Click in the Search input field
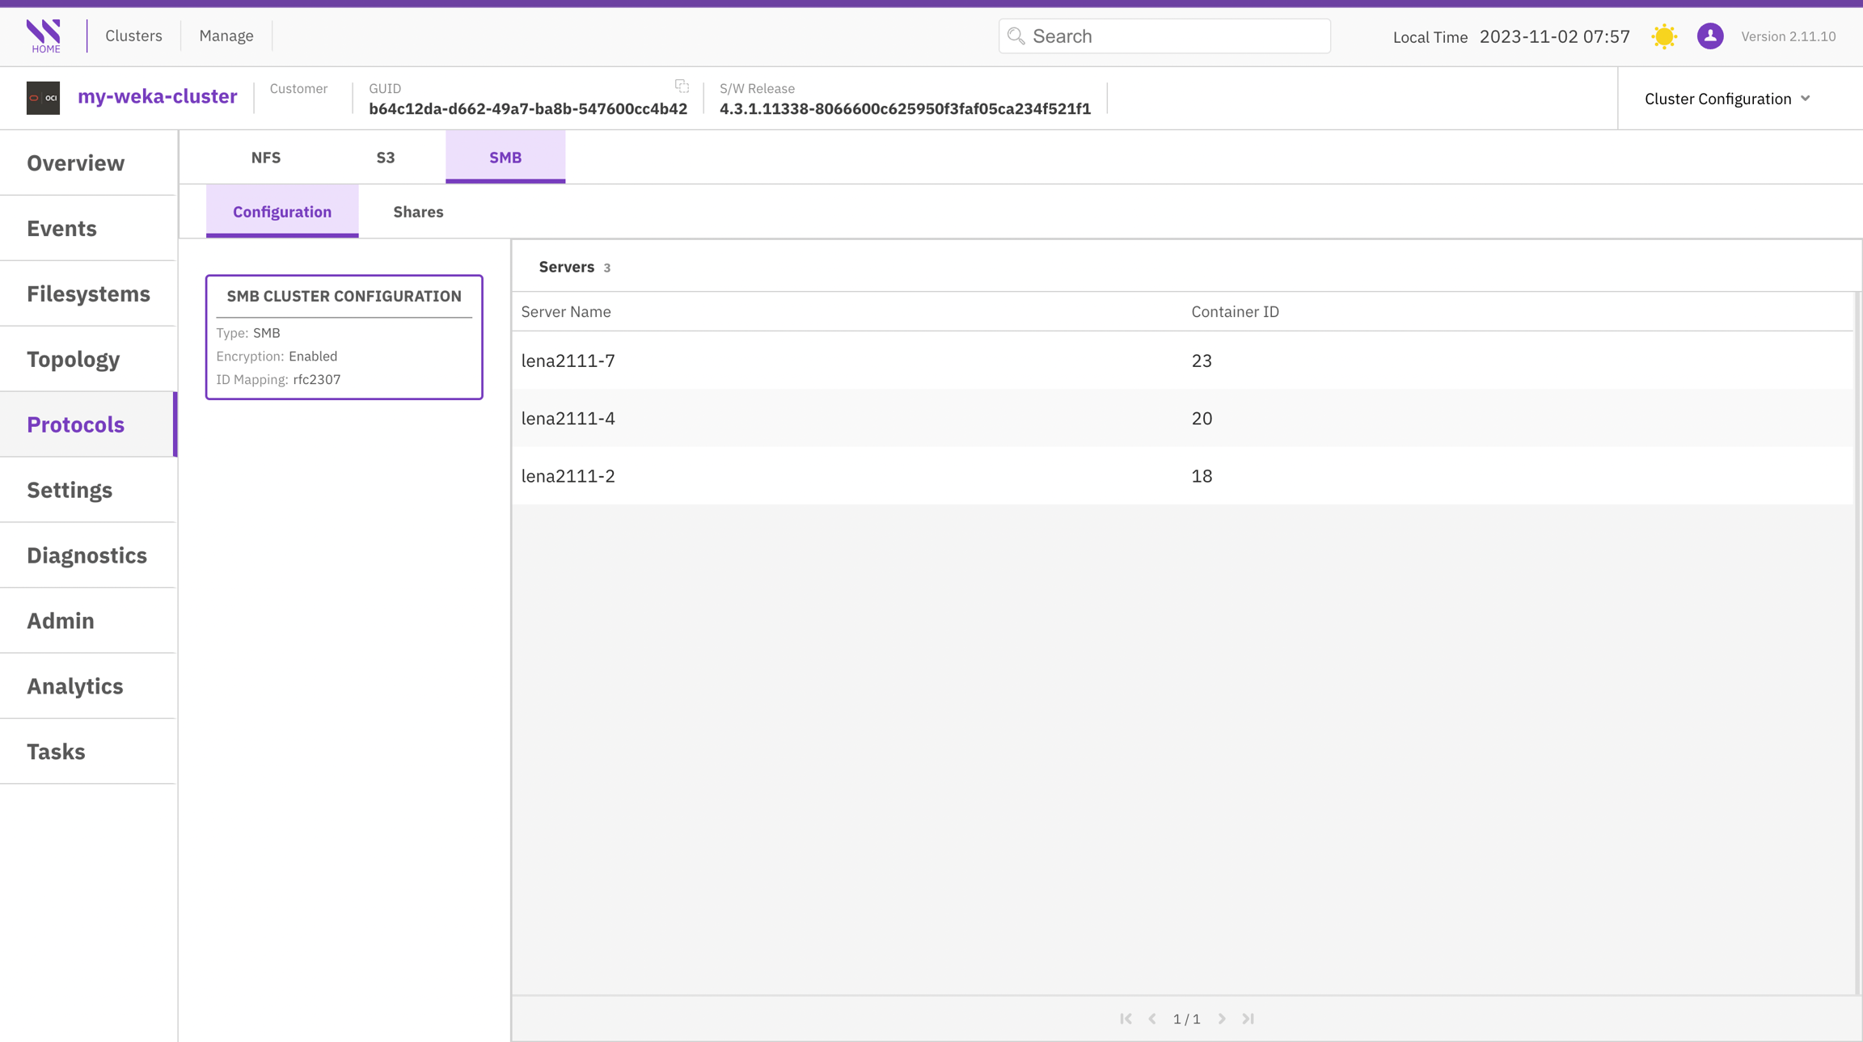The height and width of the screenshot is (1042, 1863). pos(1172,36)
